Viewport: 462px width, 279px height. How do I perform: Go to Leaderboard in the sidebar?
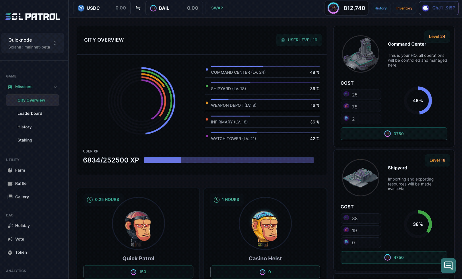(30, 114)
